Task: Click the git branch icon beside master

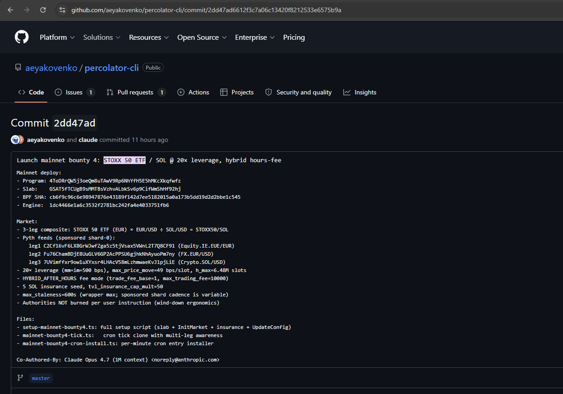Action: point(20,378)
